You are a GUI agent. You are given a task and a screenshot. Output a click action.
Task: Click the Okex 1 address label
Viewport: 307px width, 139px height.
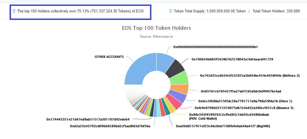point(245,101)
